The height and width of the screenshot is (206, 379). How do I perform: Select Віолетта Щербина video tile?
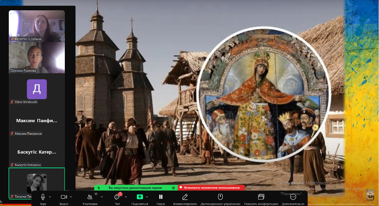tap(37, 26)
